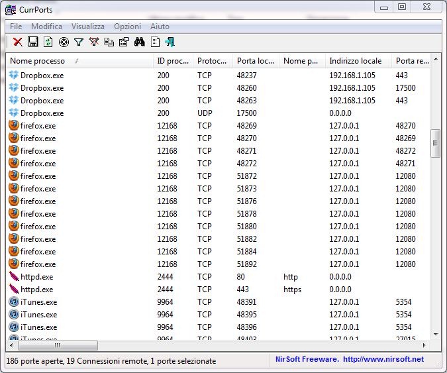Sort by Porta re... column header

[411, 61]
